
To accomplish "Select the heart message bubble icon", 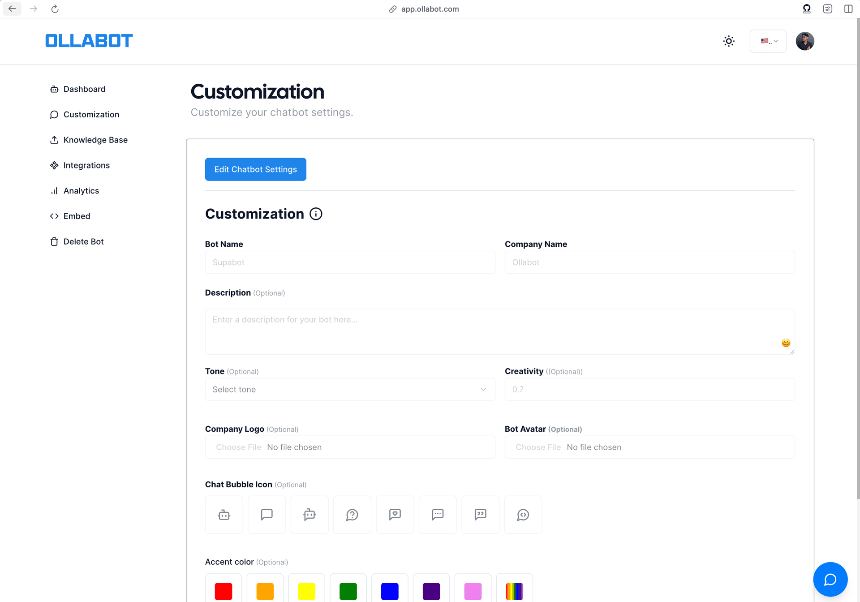I will click(395, 515).
